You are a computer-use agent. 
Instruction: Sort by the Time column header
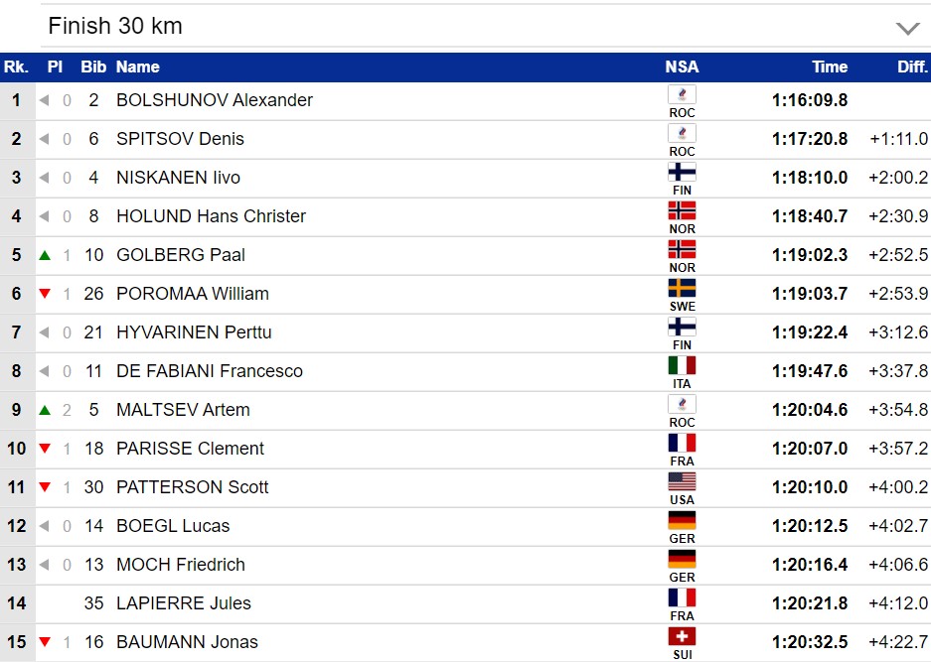click(x=830, y=67)
